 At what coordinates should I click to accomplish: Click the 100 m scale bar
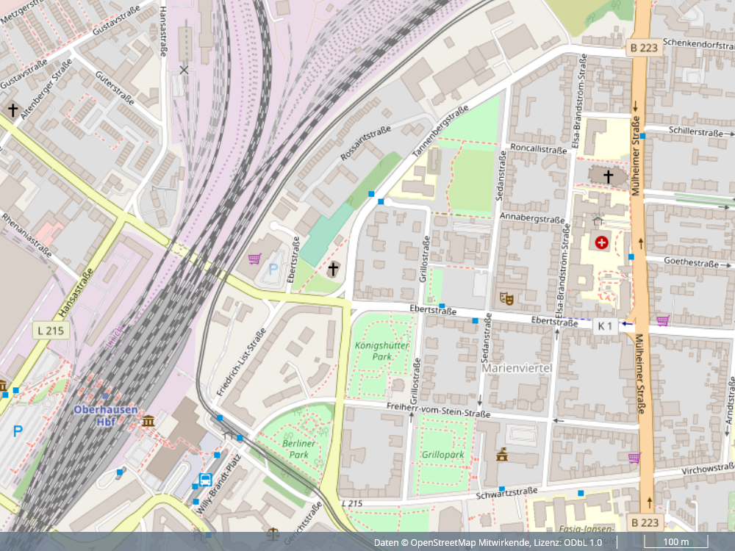click(x=675, y=542)
